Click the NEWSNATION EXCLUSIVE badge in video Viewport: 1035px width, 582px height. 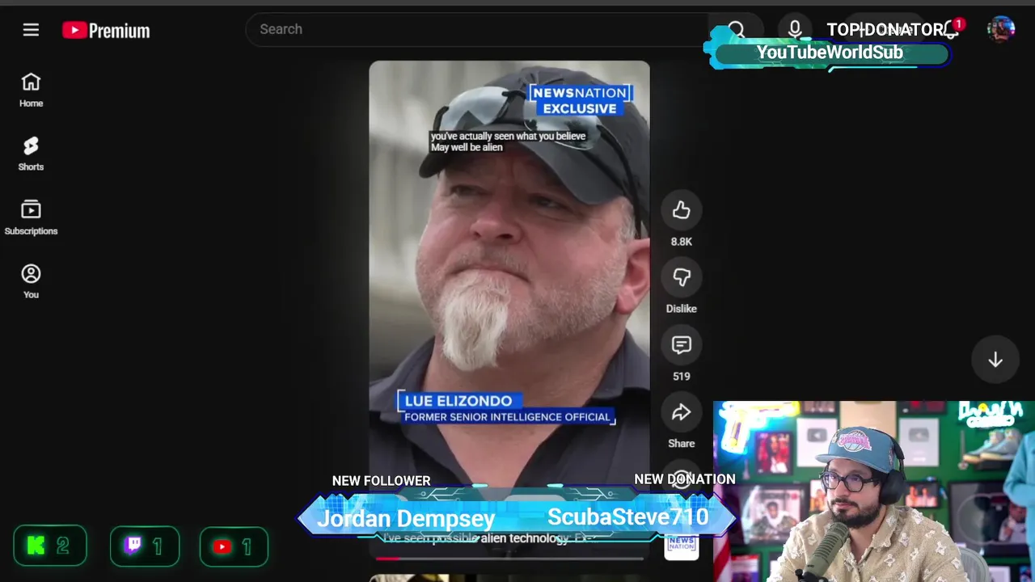click(x=579, y=100)
